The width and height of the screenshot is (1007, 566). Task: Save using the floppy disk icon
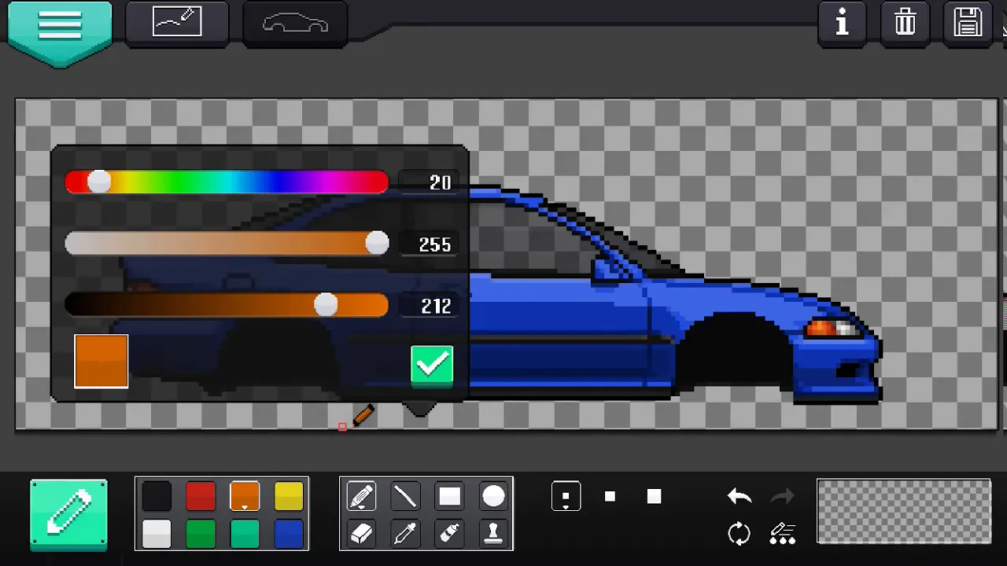968,23
